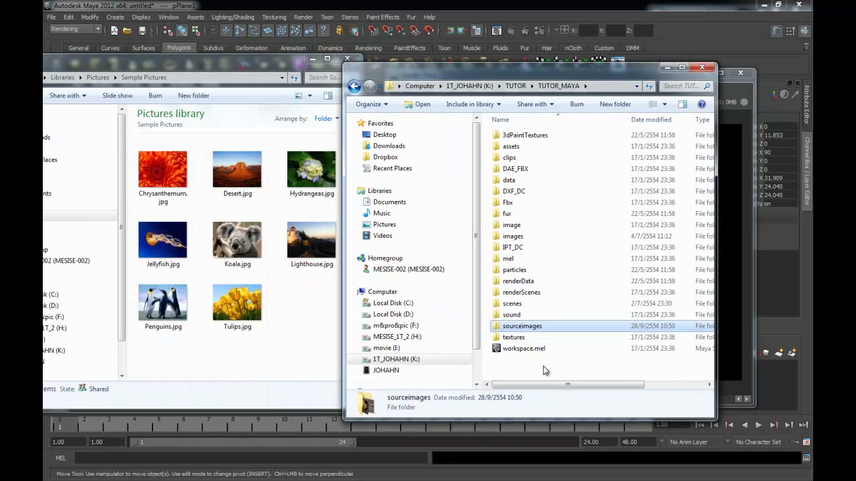Viewport: 856px width, 481px height.
Task: Open the Explorer help icon
Action: [x=702, y=104]
